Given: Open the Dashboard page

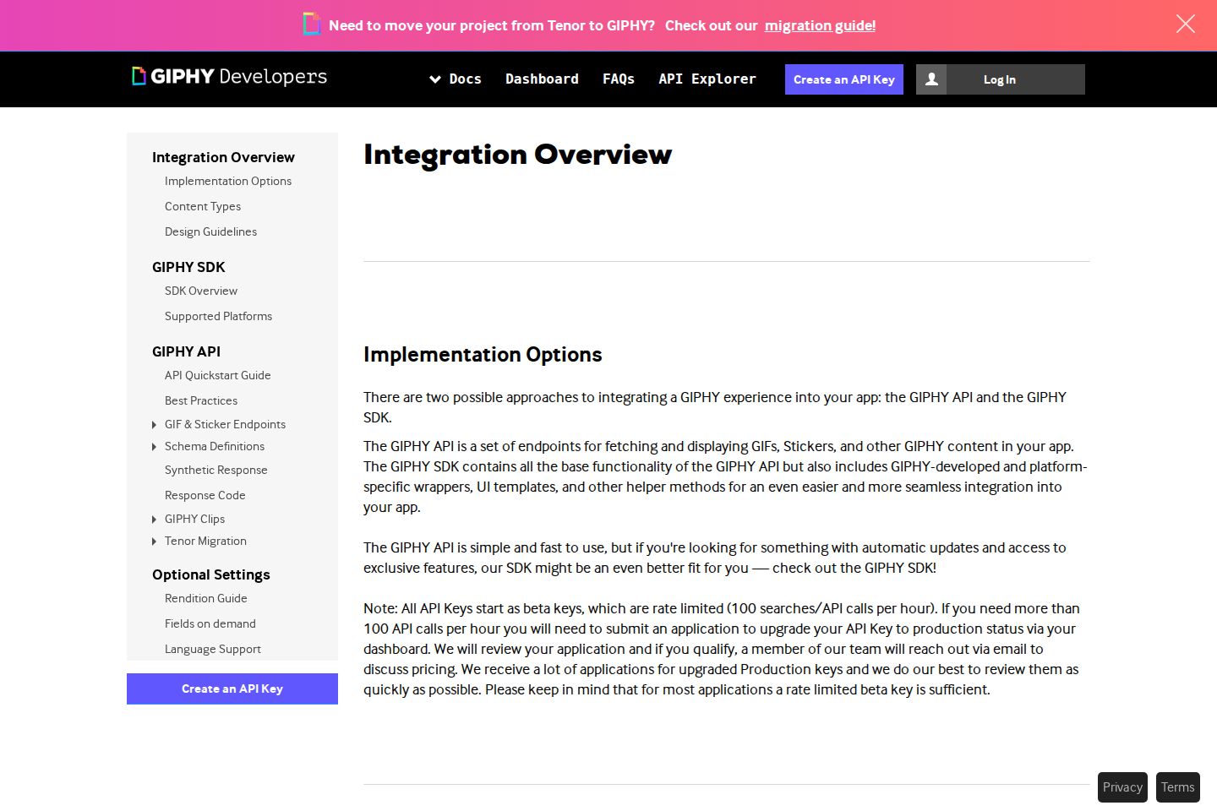Looking at the screenshot, I should pos(542,79).
